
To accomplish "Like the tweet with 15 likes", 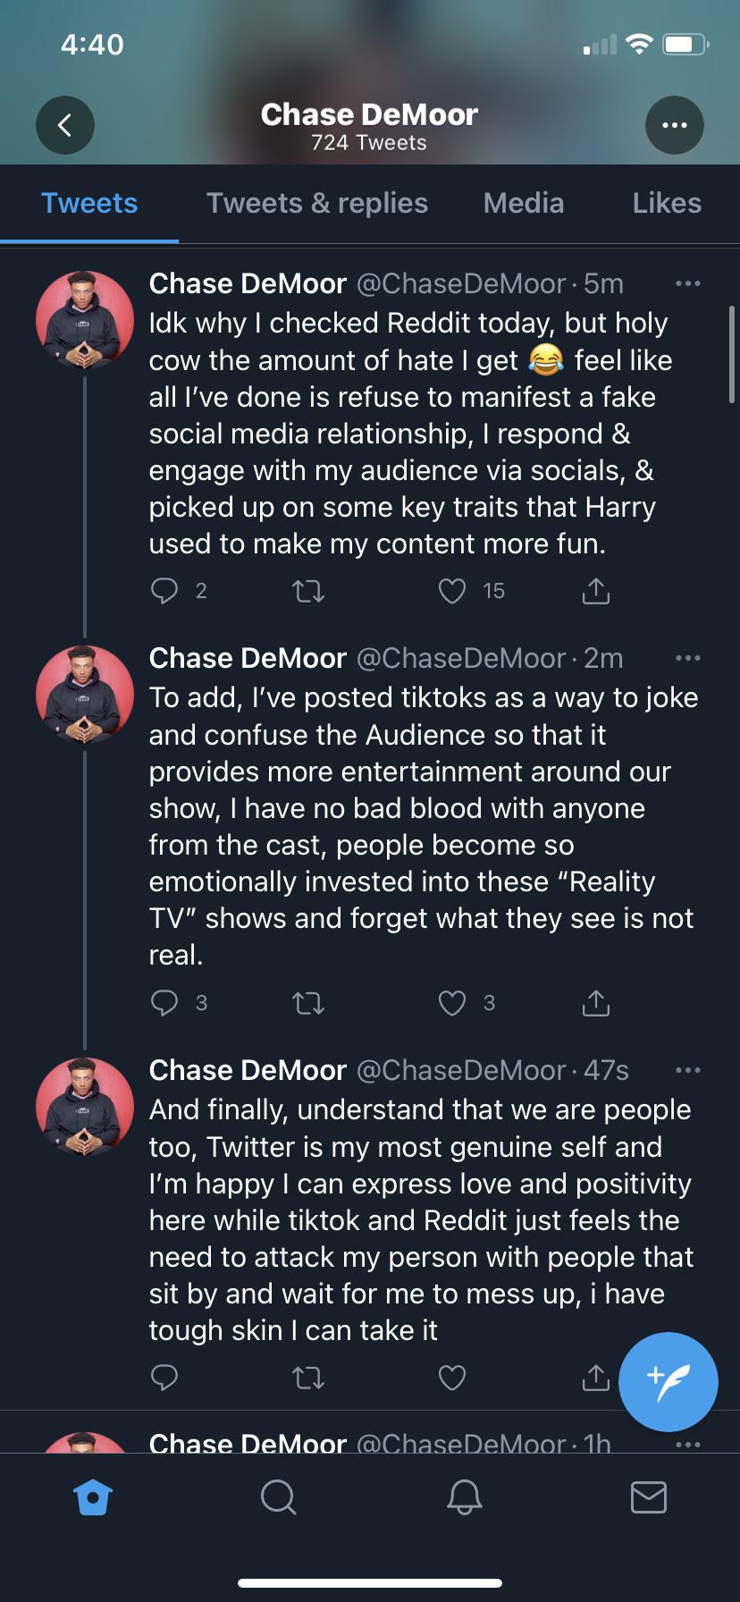I will click(x=452, y=590).
